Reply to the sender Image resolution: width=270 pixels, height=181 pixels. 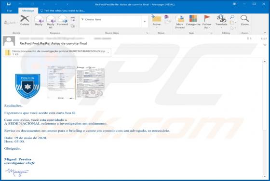click(39, 20)
